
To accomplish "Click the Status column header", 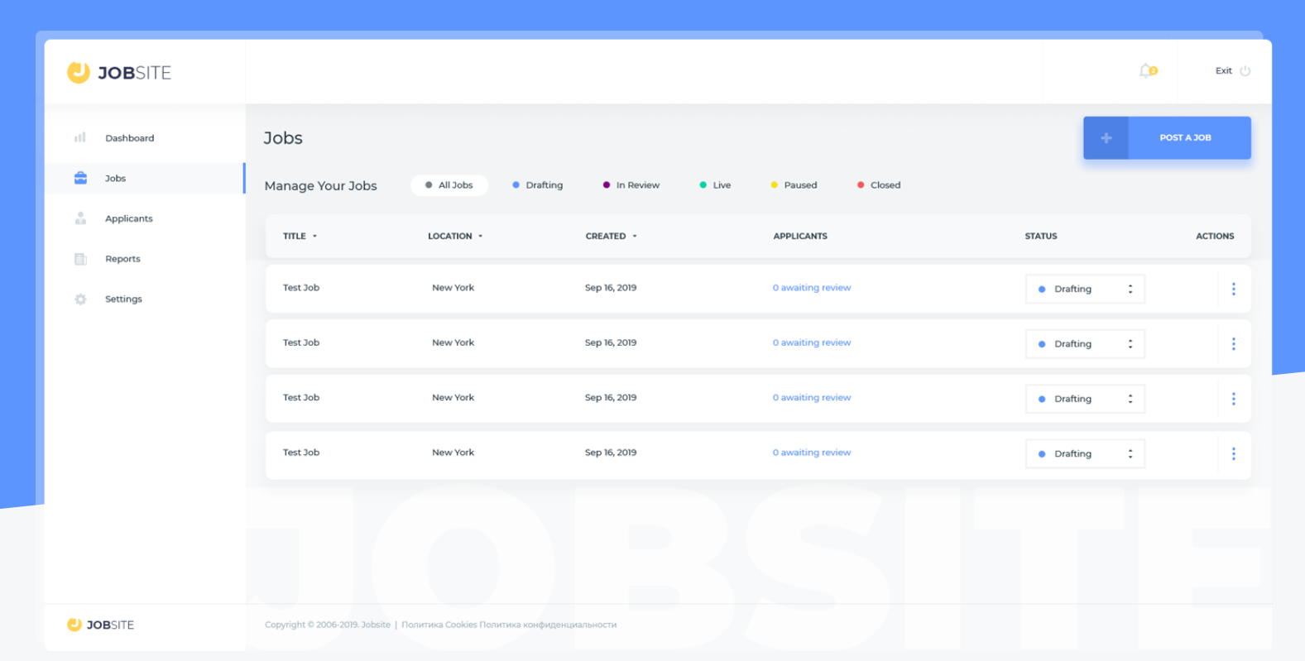I will pos(1041,237).
